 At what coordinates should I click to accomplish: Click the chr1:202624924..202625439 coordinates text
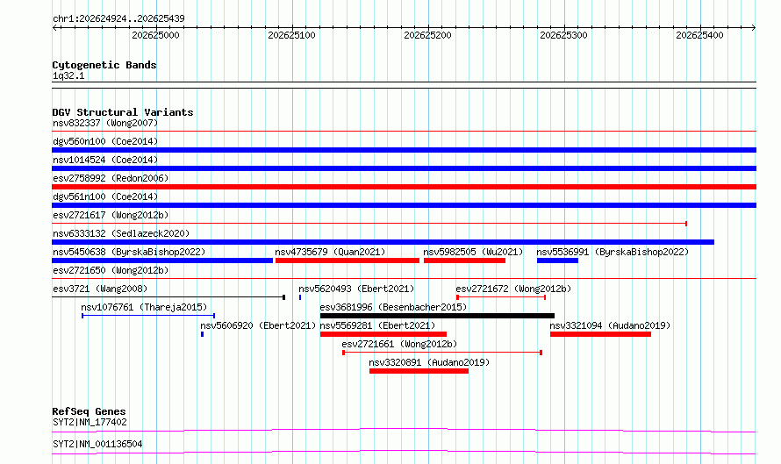(x=118, y=18)
